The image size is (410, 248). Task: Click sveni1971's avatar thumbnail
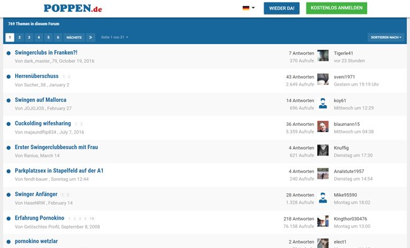click(323, 79)
